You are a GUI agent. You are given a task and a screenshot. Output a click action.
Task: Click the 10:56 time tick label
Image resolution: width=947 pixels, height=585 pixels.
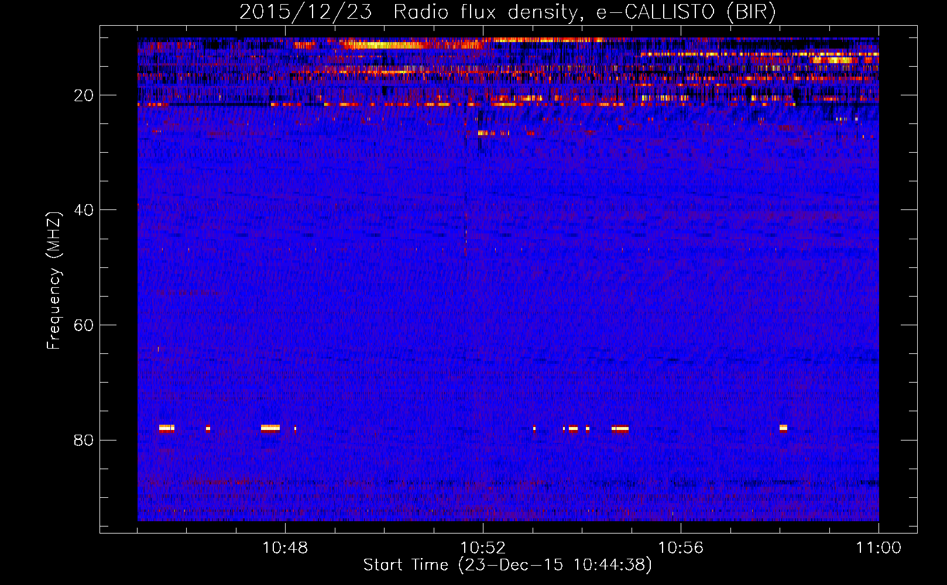pyautogui.click(x=681, y=548)
